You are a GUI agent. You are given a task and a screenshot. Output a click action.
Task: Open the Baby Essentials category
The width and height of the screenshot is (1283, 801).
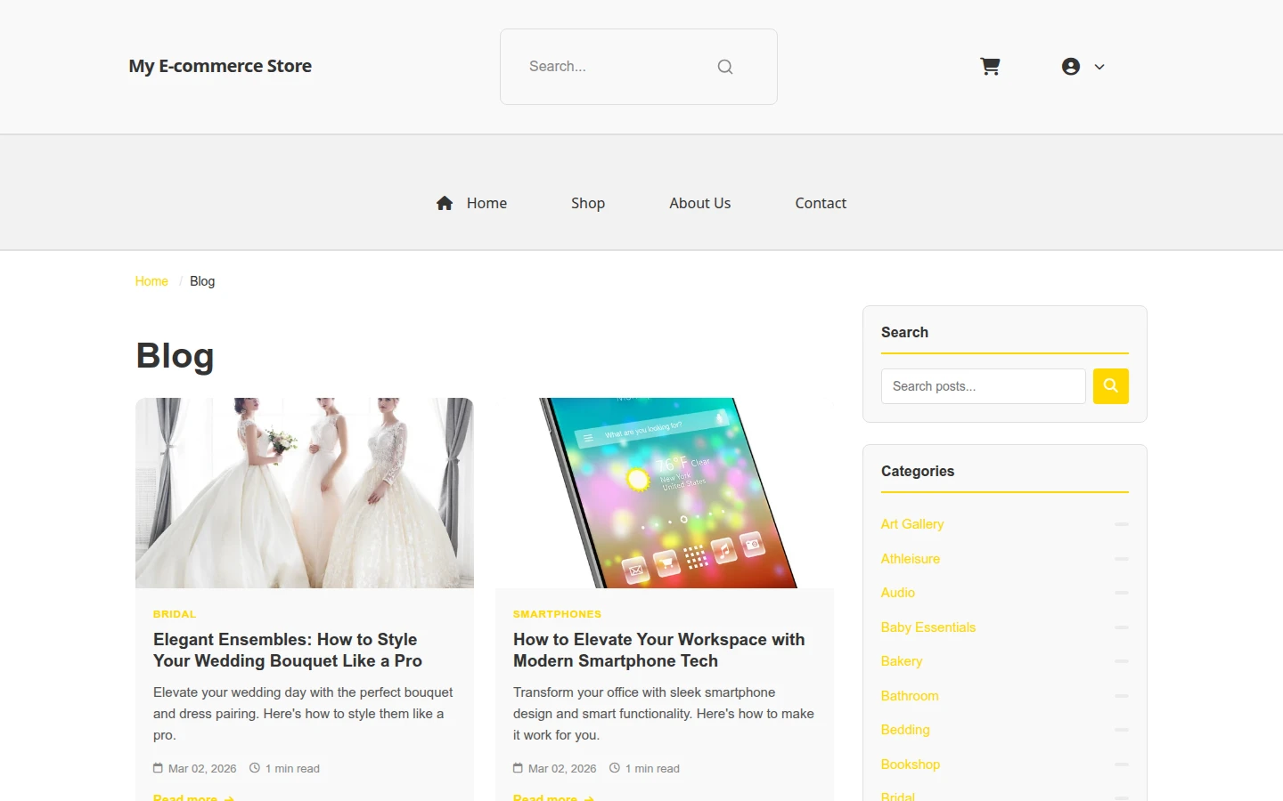(x=928, y=627)
